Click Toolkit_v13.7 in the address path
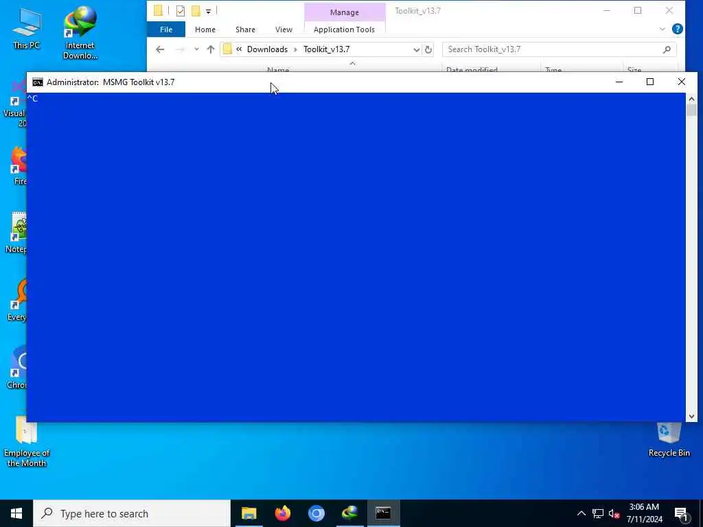Viewport: 703px width, 527px height. 326,49
